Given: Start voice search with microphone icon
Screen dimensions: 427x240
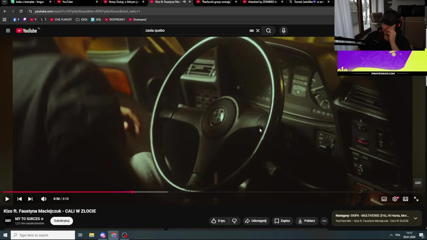Looking at the screenshot, I should [x=284, y=31].
